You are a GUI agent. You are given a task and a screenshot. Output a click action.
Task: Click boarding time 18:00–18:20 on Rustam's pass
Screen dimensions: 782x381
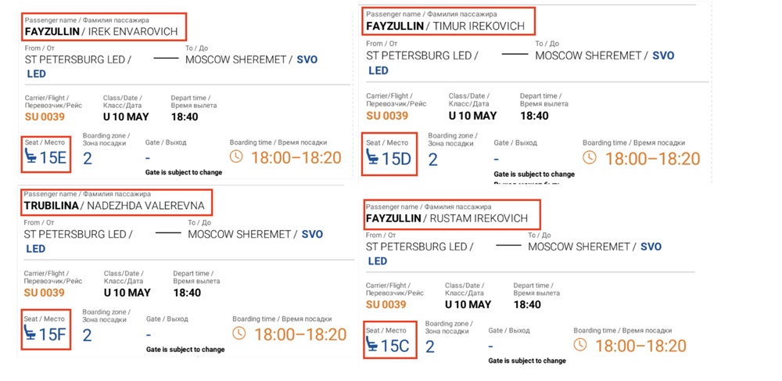tap(640, 345)
